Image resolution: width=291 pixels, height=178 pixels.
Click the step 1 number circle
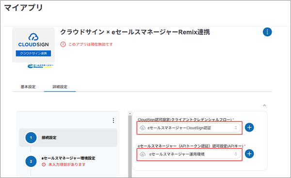click(31, 138)
